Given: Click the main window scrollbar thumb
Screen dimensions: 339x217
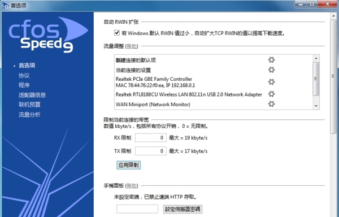Looking at the screenshot, I should [333, 76].
